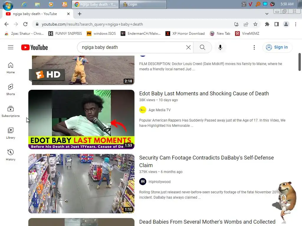Open Edot Baby Last Moments video title

point(204,93)
